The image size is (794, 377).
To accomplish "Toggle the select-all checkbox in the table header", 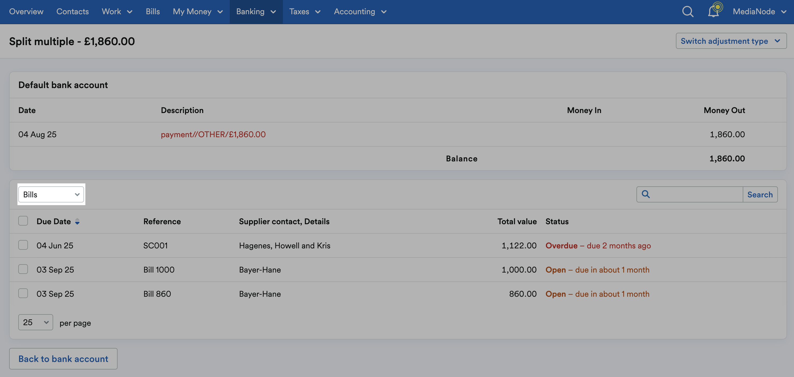I will (23, 221).
